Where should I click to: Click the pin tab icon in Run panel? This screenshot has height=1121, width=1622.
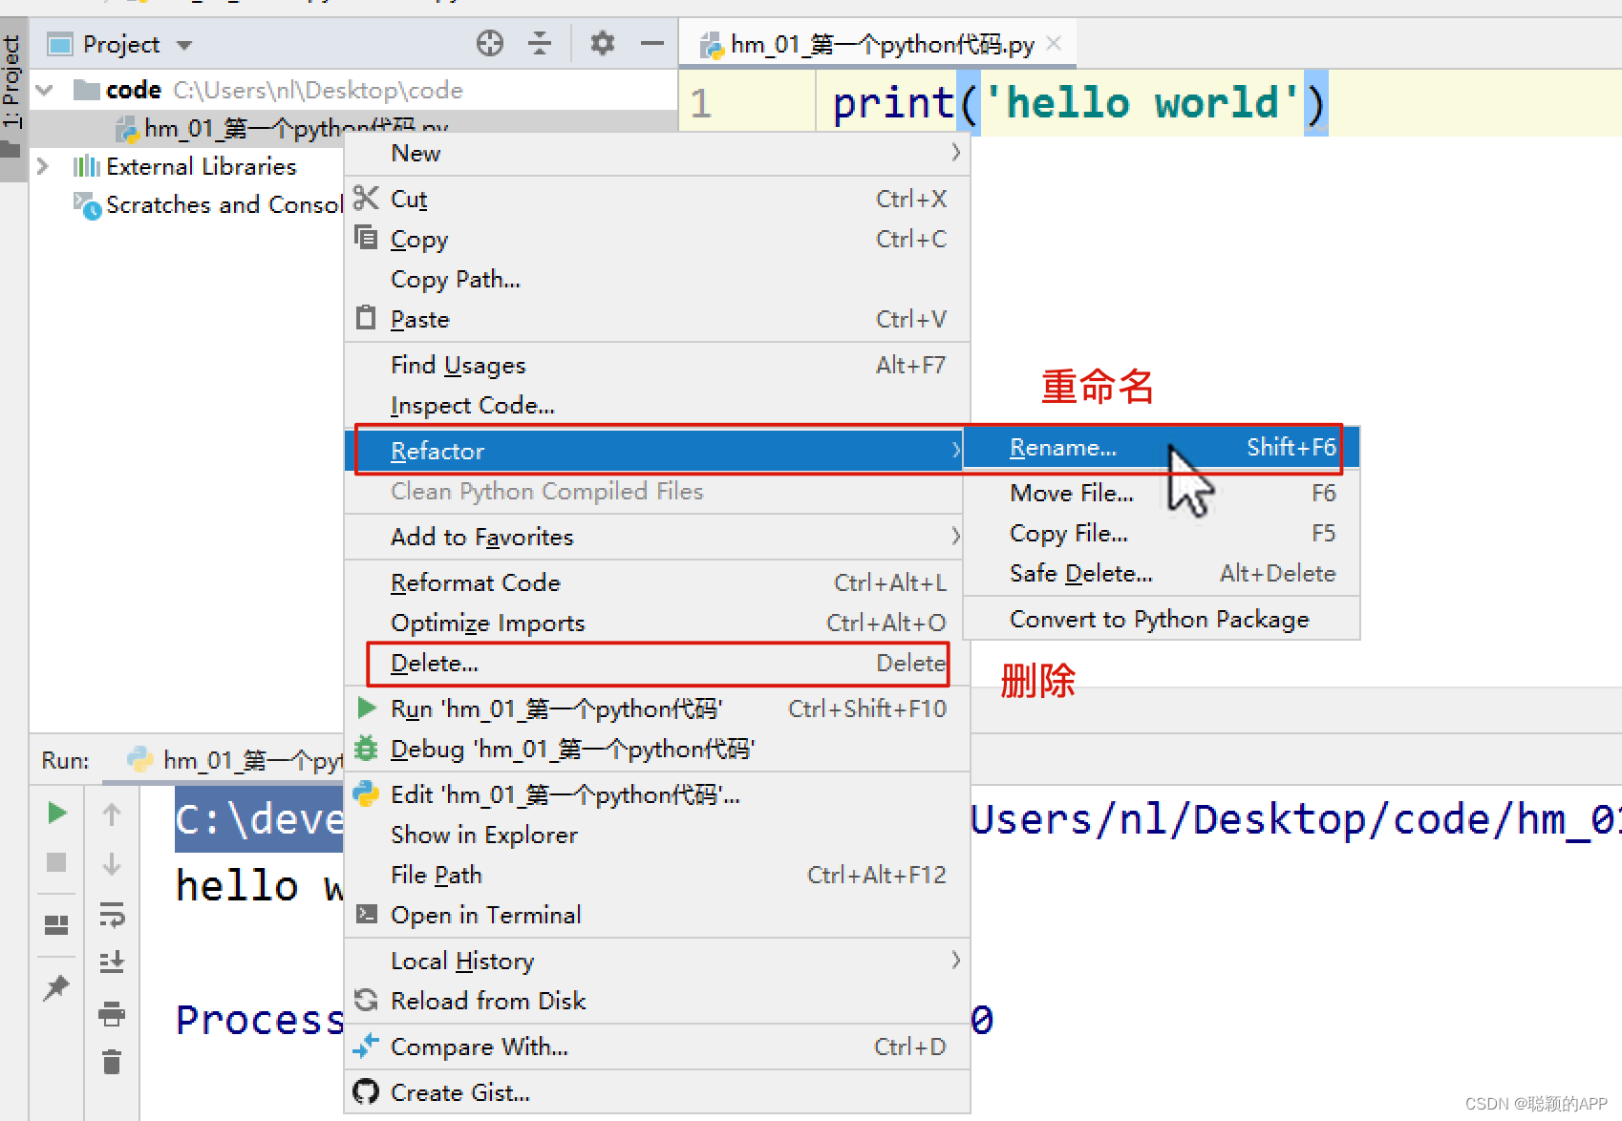coord(56,988)
